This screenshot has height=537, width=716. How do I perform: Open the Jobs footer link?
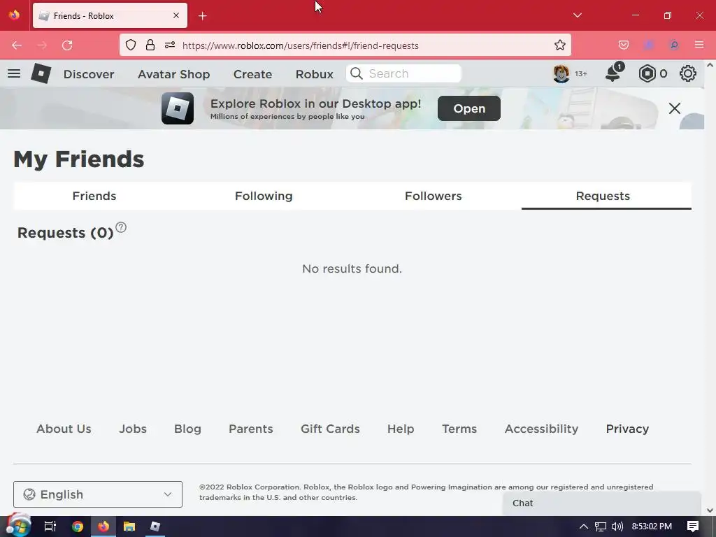coord(133,429)
